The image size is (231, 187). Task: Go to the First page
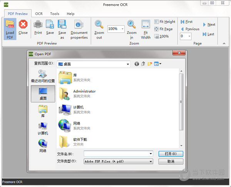click(186, 22)
